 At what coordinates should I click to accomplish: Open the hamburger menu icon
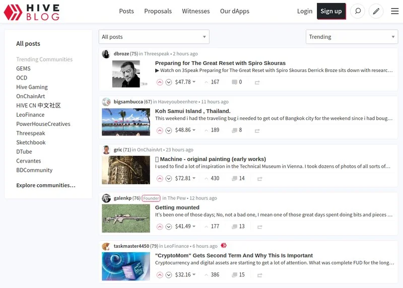(395, 11)
